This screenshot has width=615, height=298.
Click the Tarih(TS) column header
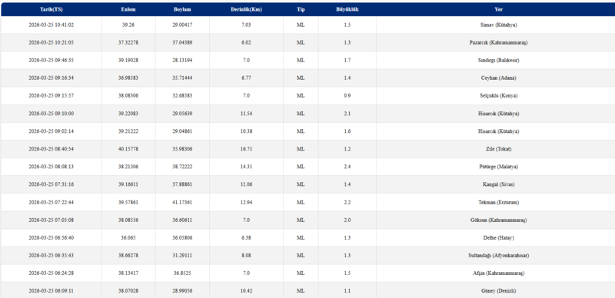coord(51,10)
